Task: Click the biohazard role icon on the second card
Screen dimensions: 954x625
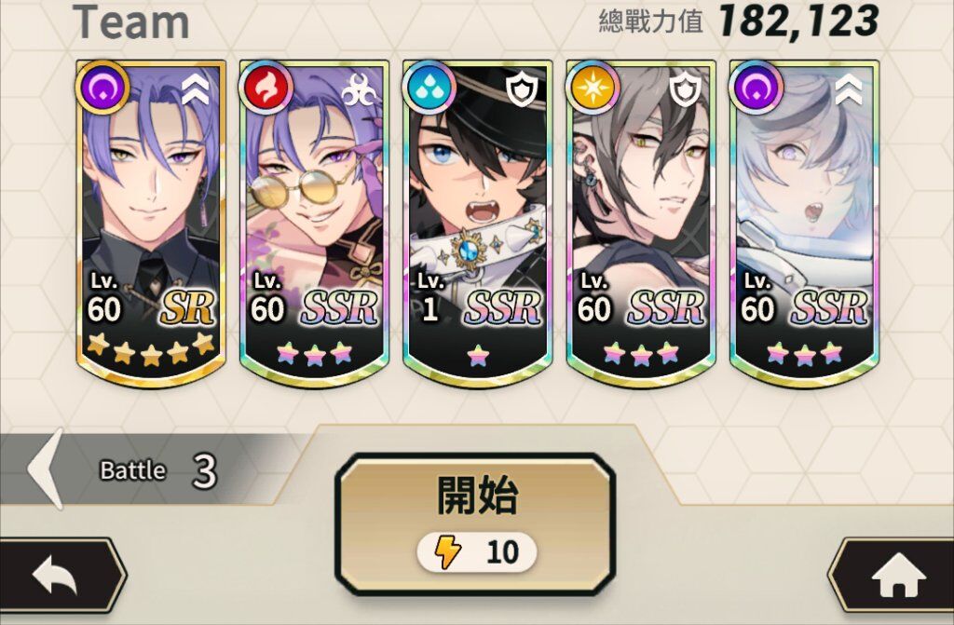Action: coord(359,90)
